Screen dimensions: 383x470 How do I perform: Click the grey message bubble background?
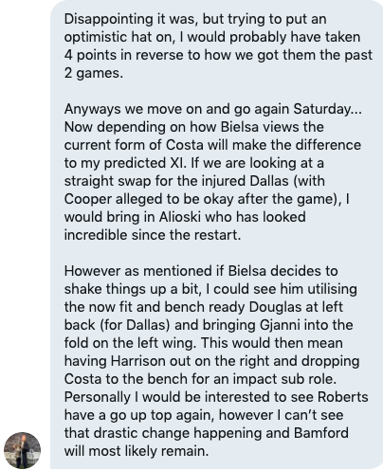click(216, 234)
